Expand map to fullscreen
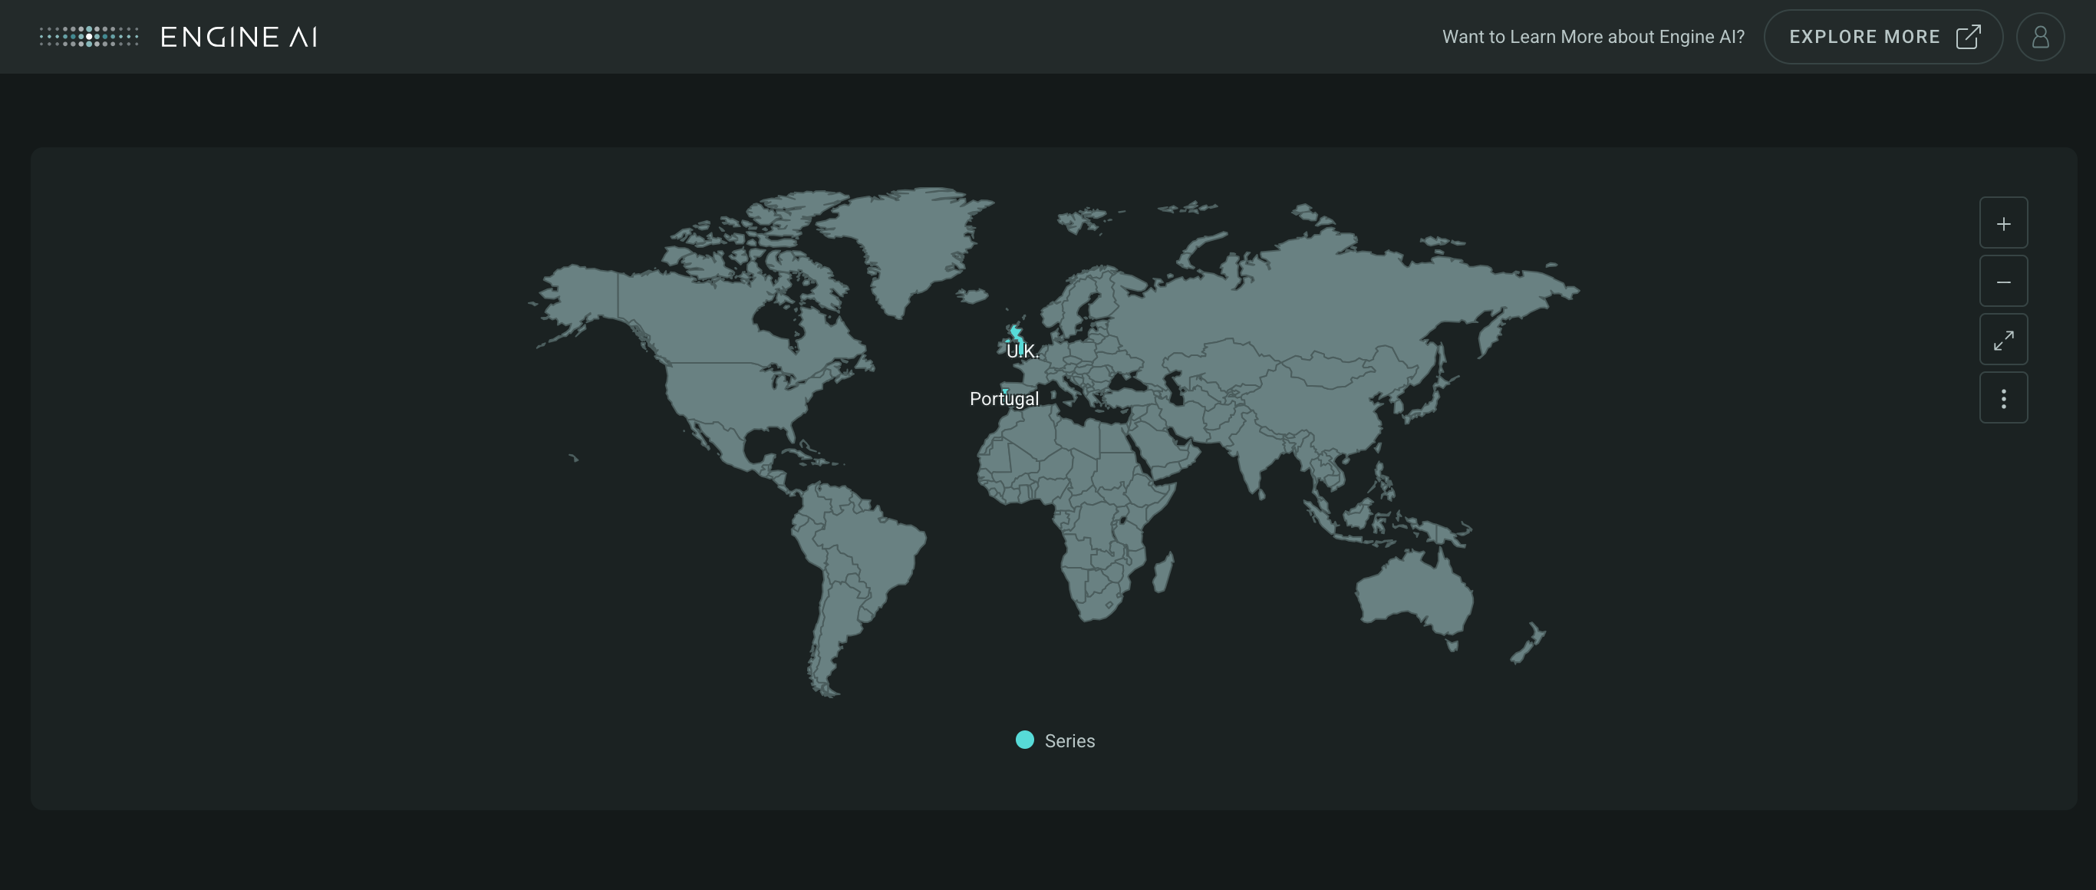The width and height of the screenshot is (2096, 890). click(x=2003, y=340)
